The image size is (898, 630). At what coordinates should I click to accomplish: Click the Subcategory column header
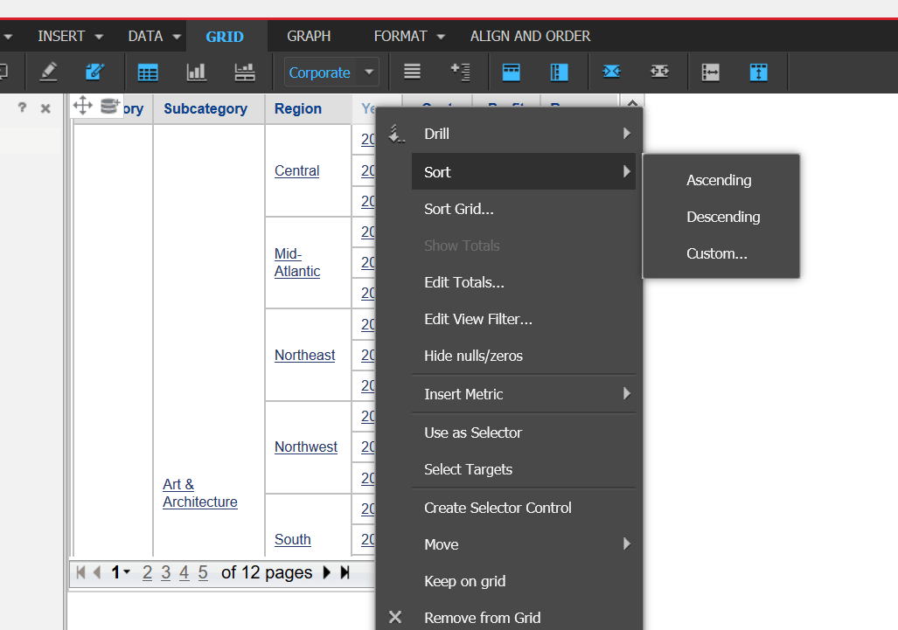point(205,108)
